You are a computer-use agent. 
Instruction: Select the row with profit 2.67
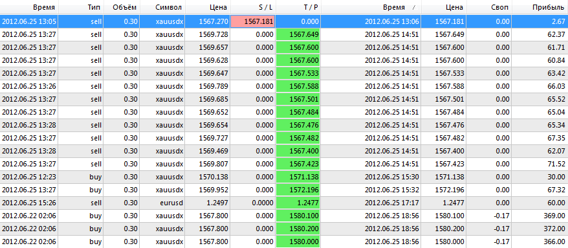click(284, 21)
